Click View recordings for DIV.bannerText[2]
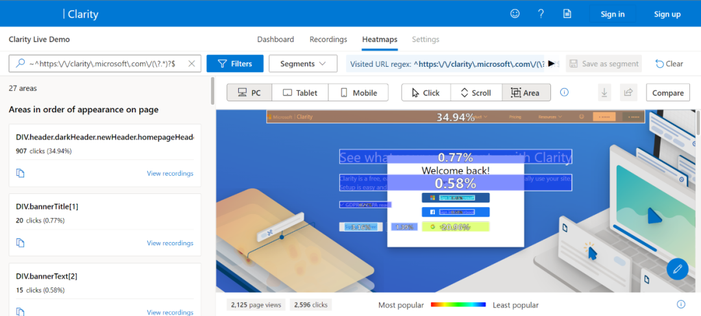The image size is (701, 316). (x=170, y=312)
